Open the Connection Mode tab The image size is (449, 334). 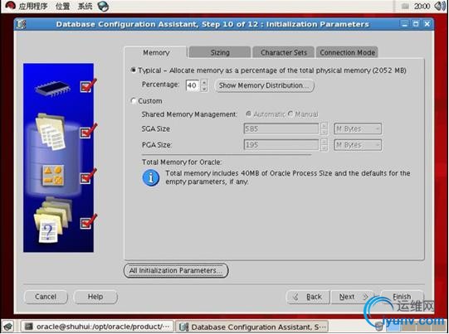coord(347,52)
